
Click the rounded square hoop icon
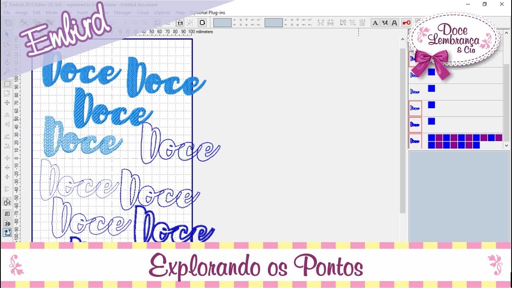pyautogui.click(x=202, y=23)
